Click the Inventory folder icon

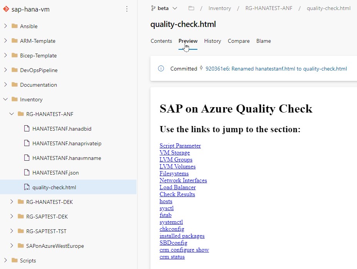click(15, 99)
